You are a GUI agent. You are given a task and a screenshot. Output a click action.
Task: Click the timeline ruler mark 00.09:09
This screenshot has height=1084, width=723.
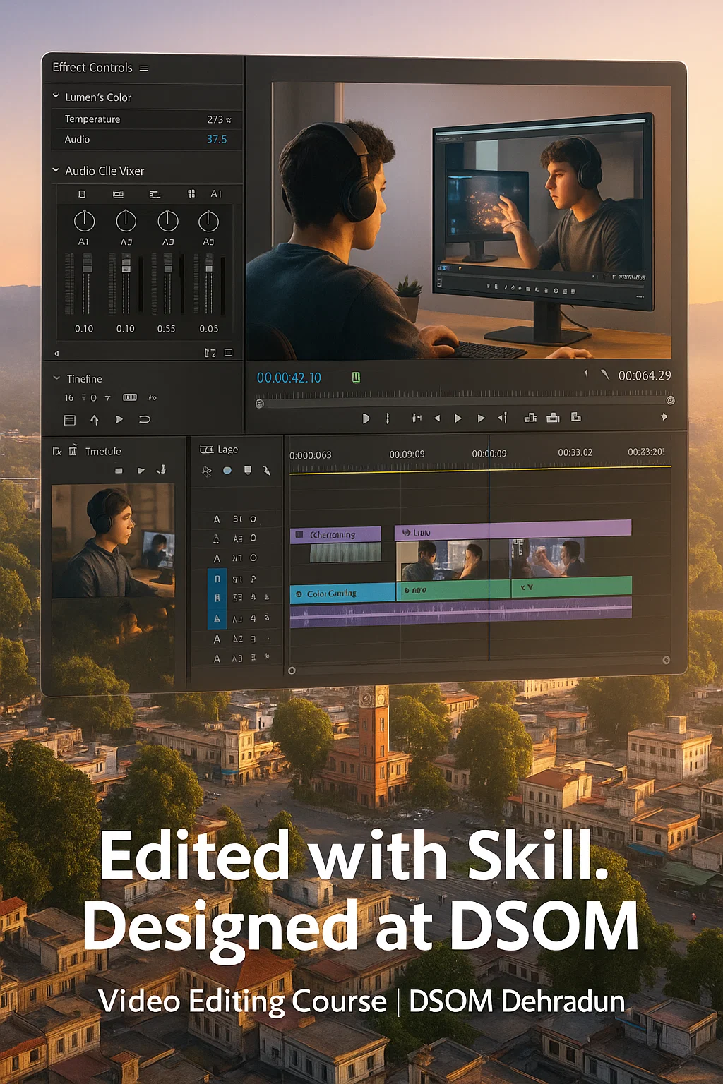click(x=407, y=454)
